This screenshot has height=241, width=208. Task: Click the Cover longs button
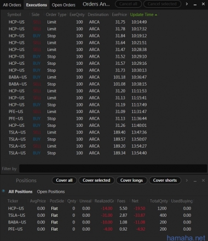131,181
